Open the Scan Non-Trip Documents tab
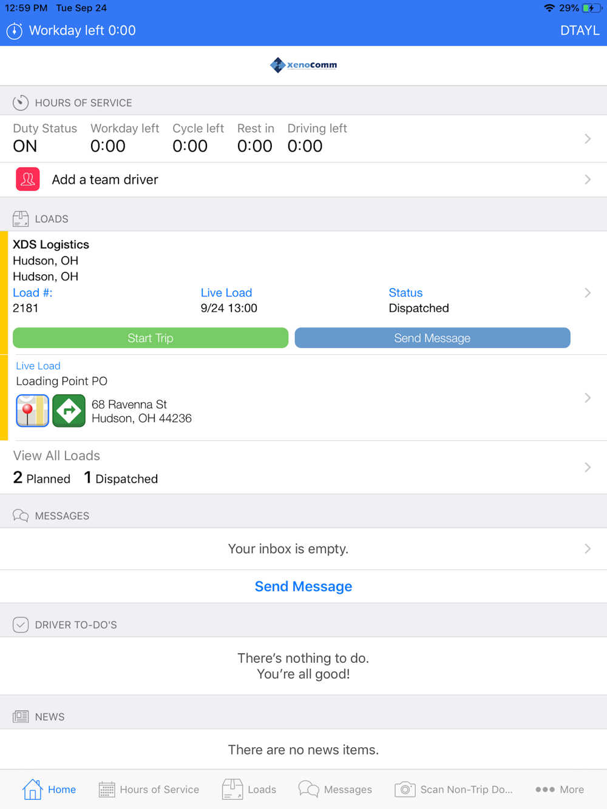Image resolution: width=607 pixels, height=809 pixels. [x=453, y=789]
